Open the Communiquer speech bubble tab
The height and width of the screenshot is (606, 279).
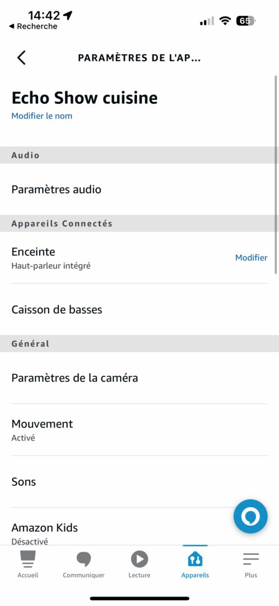83,559
